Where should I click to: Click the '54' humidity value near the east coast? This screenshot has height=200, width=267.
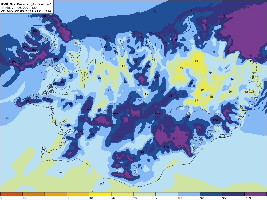coord(254,92)
